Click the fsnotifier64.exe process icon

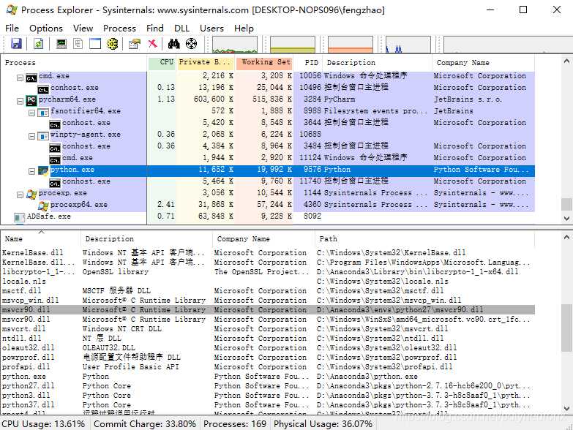[x=43, y=112]
